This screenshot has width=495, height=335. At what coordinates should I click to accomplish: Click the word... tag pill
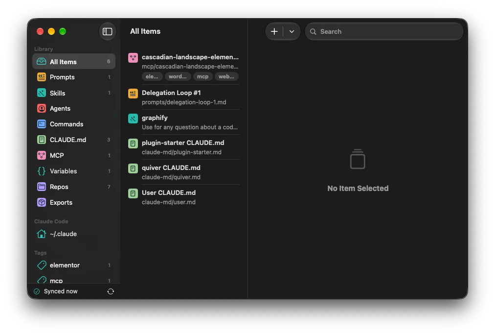click(178, 76)
